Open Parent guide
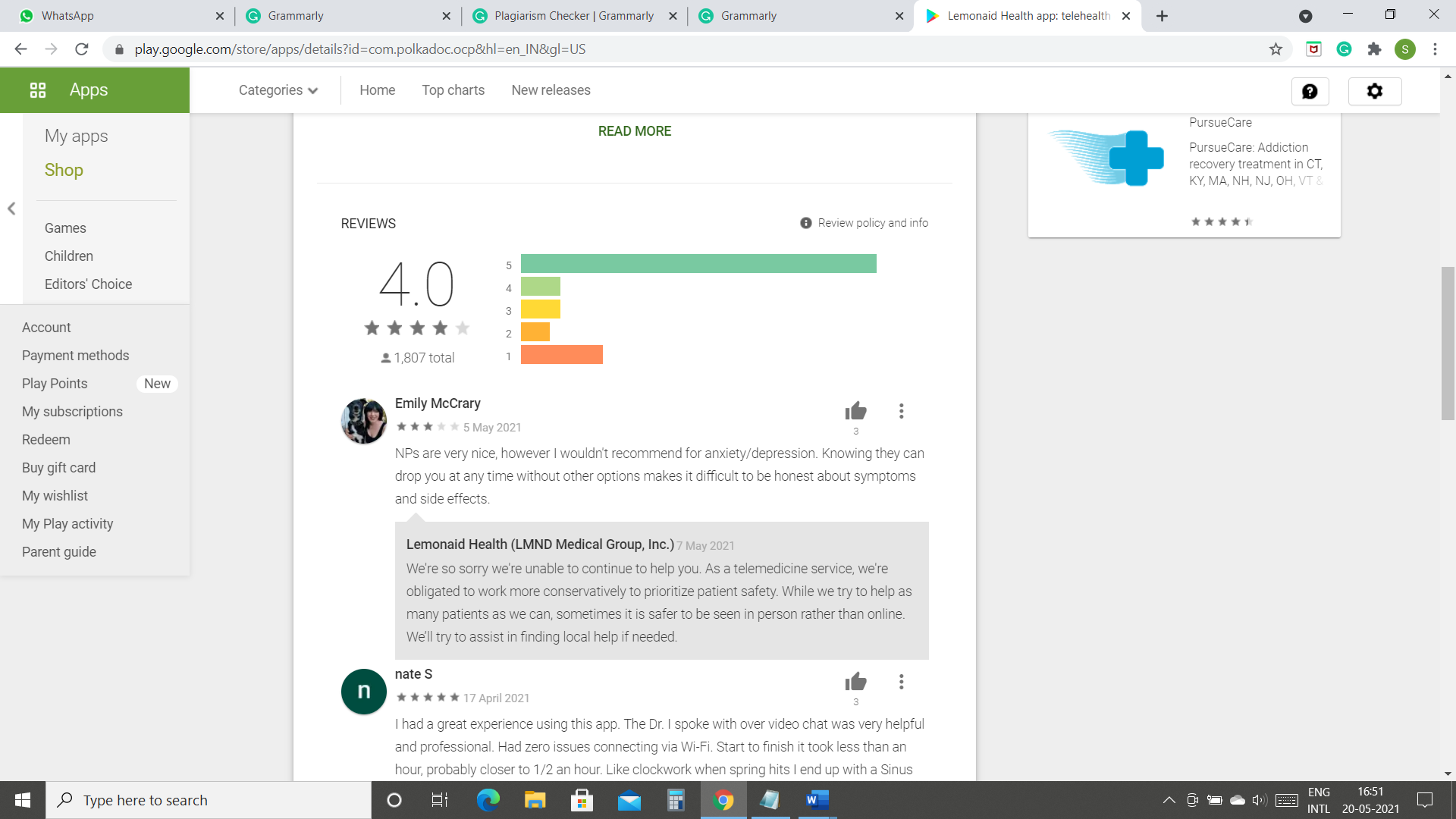The height and width of the screenshot is (819, 1456). 58,552
